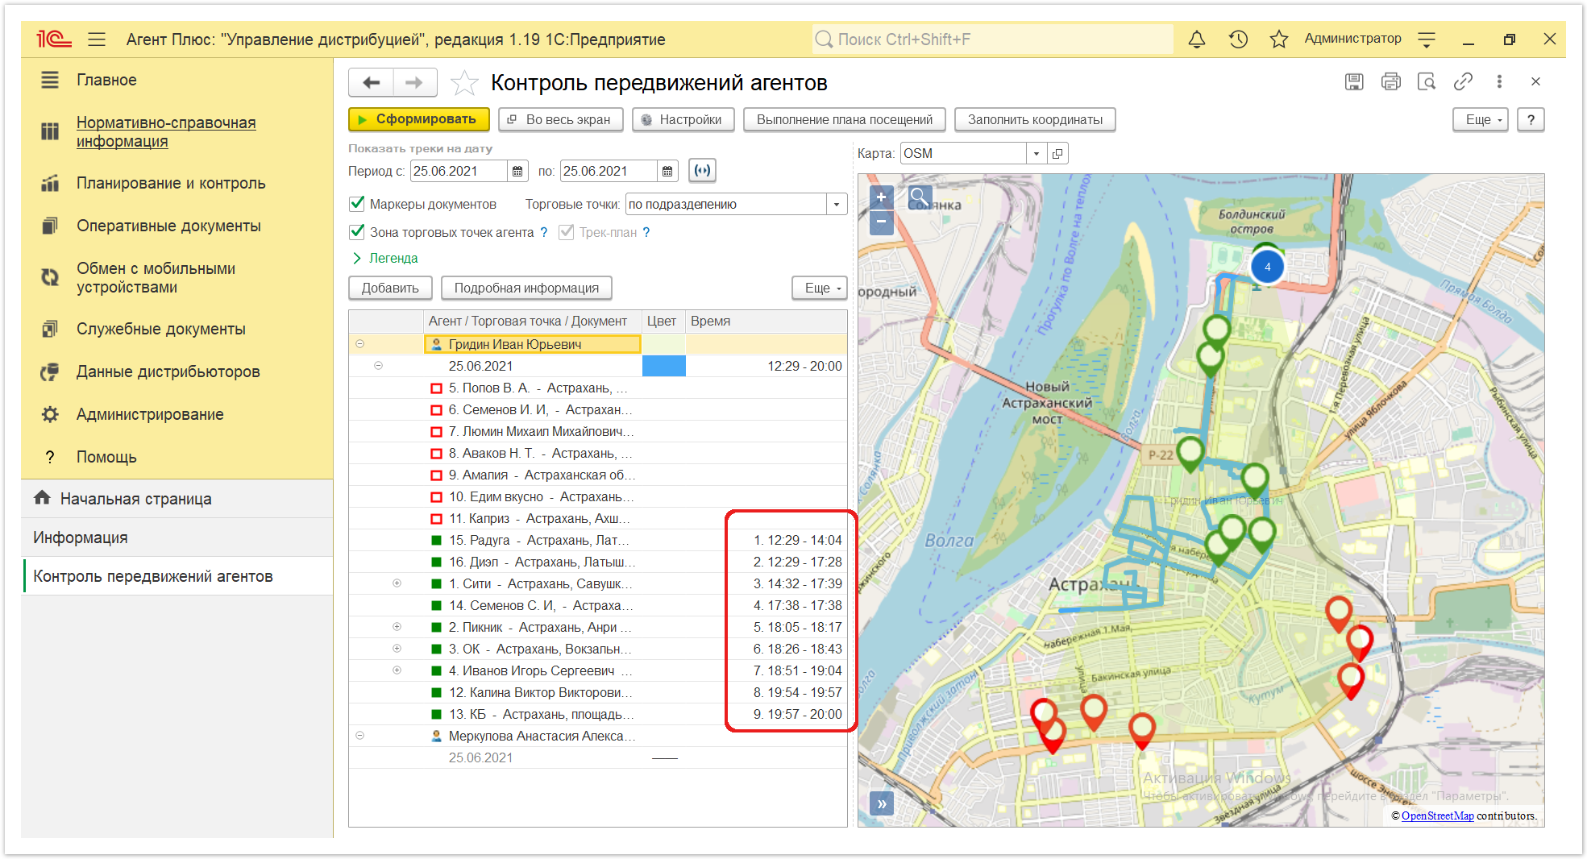1587x859 pixels.
Task: Add this page to favorites star
Action: pyautogui.click(x=464, y=83)
